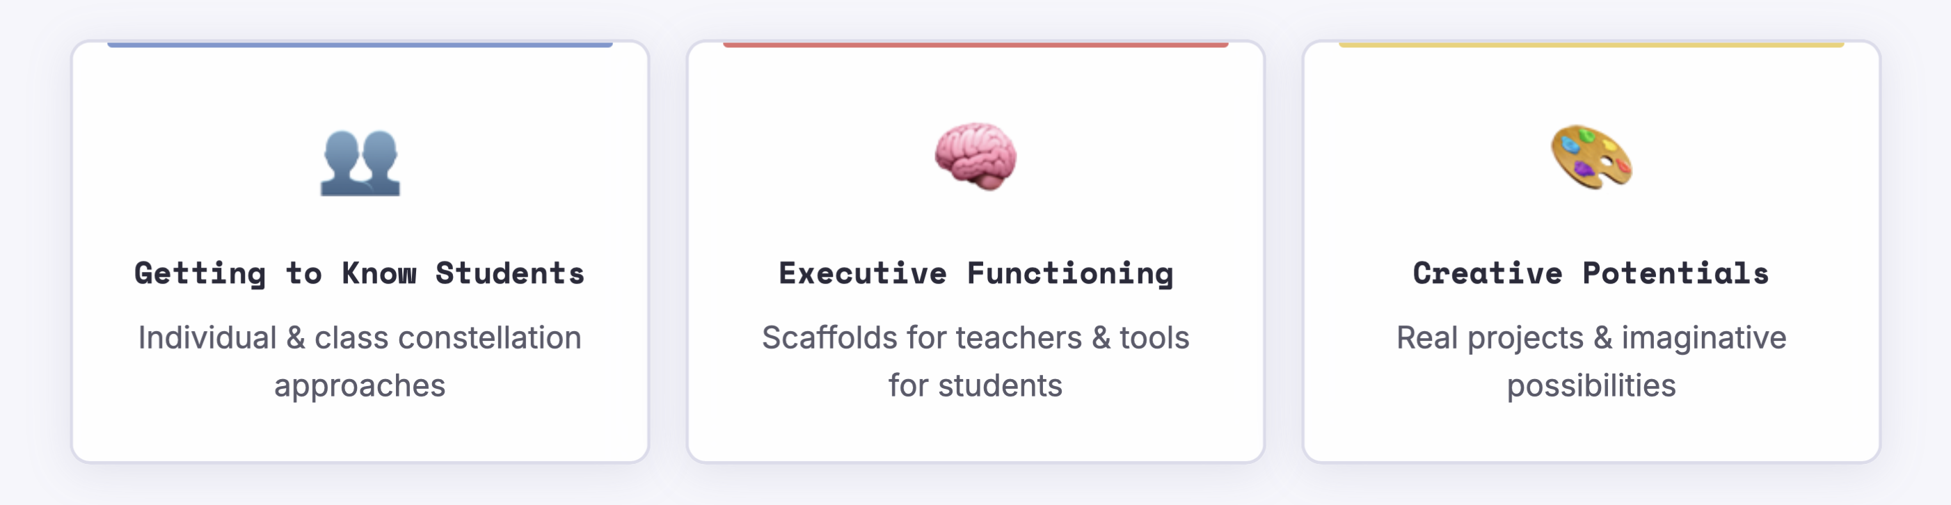Open the Executive Functioning heading
1951x505 pixels.
[975, 273]
